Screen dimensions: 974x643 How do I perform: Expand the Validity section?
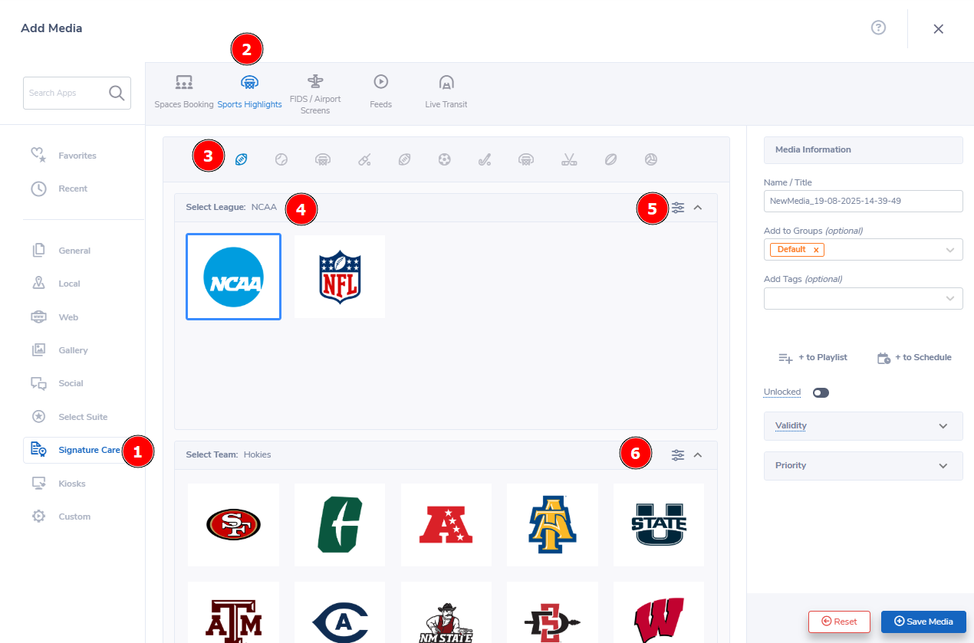(863, 426)
